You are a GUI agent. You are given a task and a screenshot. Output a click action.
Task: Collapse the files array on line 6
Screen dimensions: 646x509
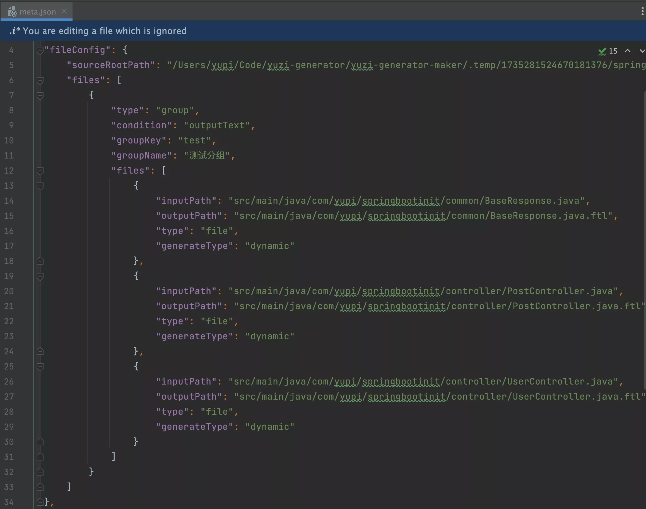(40, 80)
